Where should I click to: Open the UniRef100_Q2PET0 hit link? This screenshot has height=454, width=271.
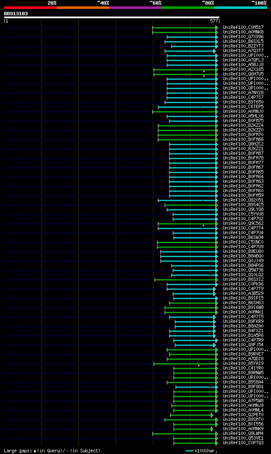pyautogui.click(x=243, y=415)
